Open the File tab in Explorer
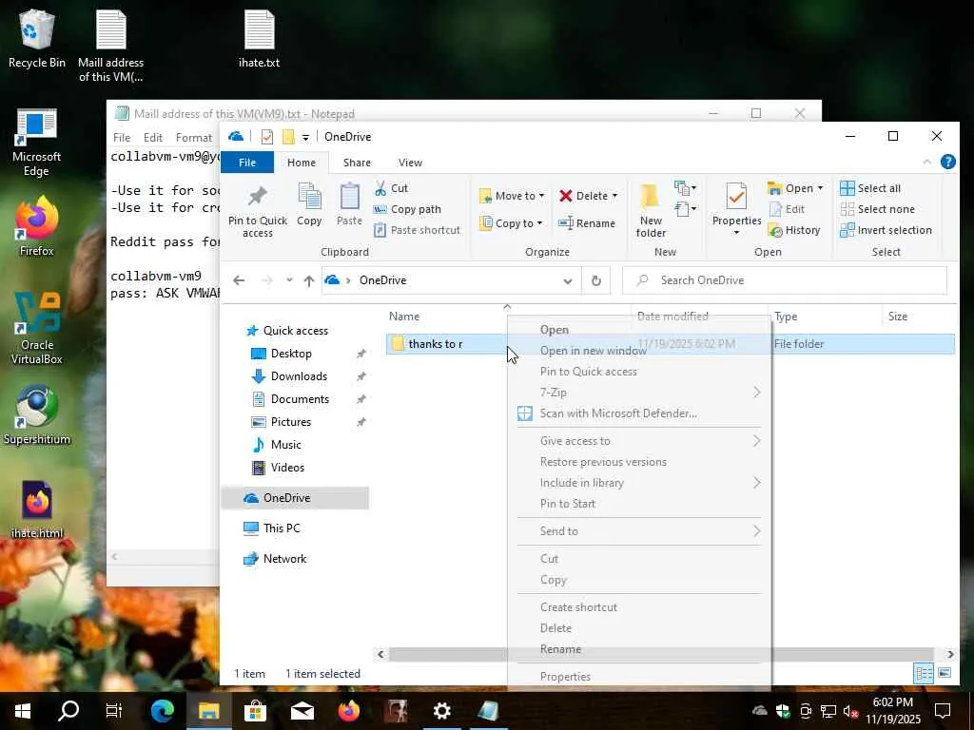The image size is (974, 730). 247,162
